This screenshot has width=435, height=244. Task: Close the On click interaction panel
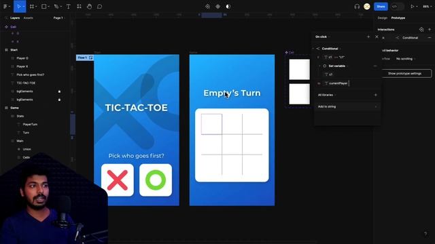pos(377,37)
